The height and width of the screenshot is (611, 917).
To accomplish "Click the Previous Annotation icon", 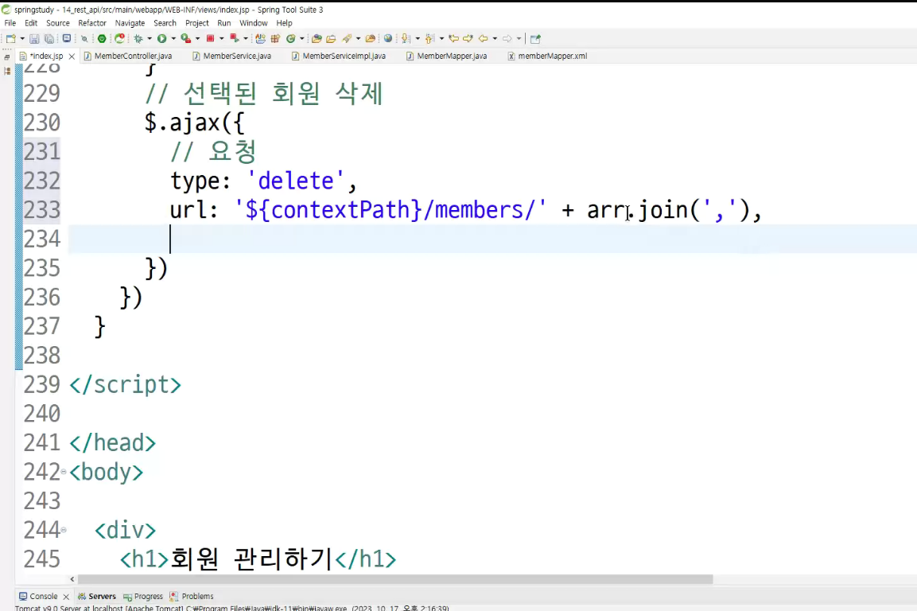I will [429, 39].
